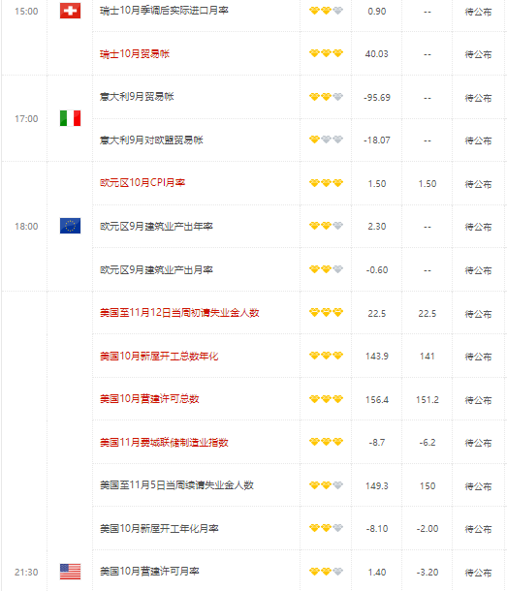
Task: Click importance diamonds for 意大利9月贸易帐
Action: [326, 97]
